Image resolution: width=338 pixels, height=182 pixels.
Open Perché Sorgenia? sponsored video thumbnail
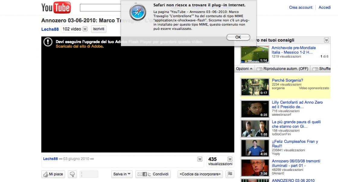255,87
